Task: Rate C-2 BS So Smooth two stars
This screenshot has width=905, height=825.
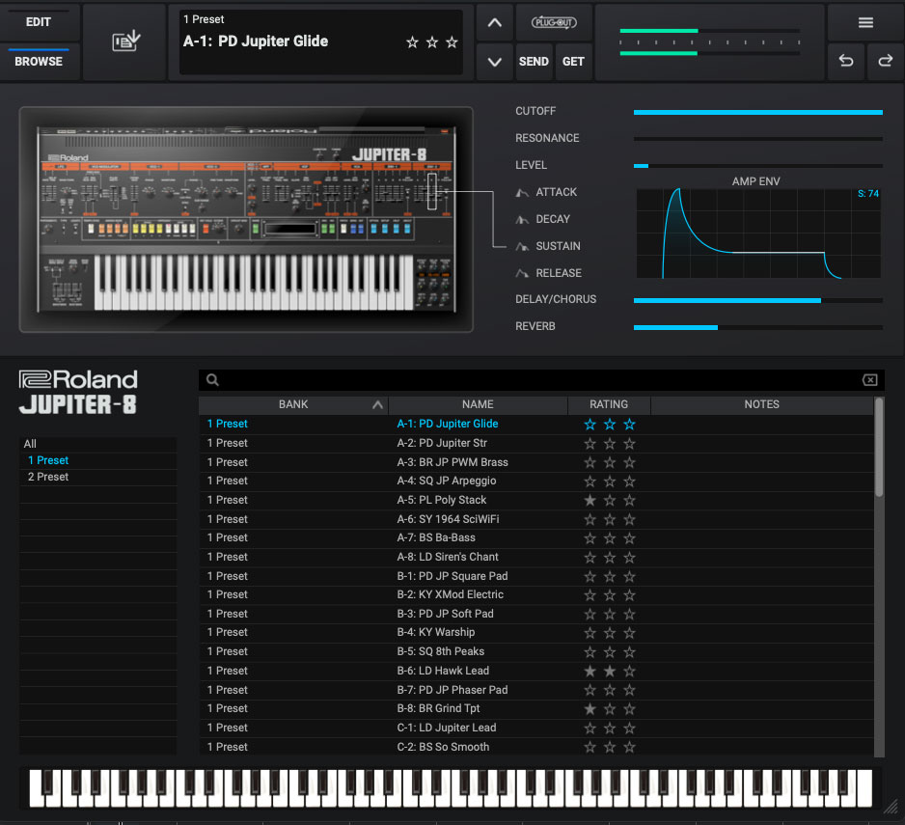Action: point(610,748)
